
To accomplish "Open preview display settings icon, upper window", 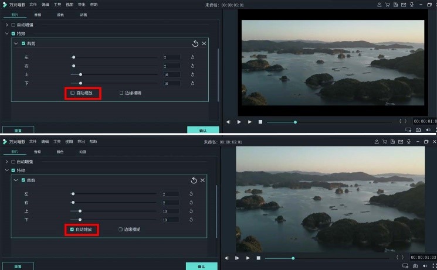I will point(408,129).
